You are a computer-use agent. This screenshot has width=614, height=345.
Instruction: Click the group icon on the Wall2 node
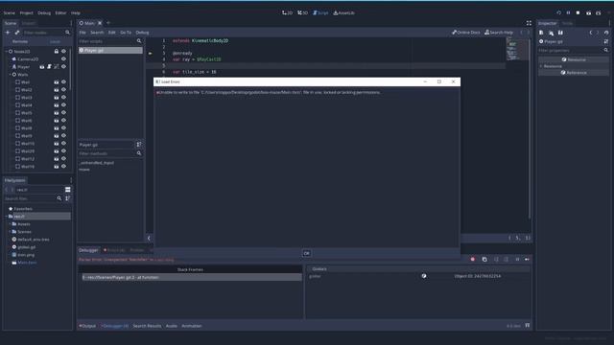click(57, 90)
